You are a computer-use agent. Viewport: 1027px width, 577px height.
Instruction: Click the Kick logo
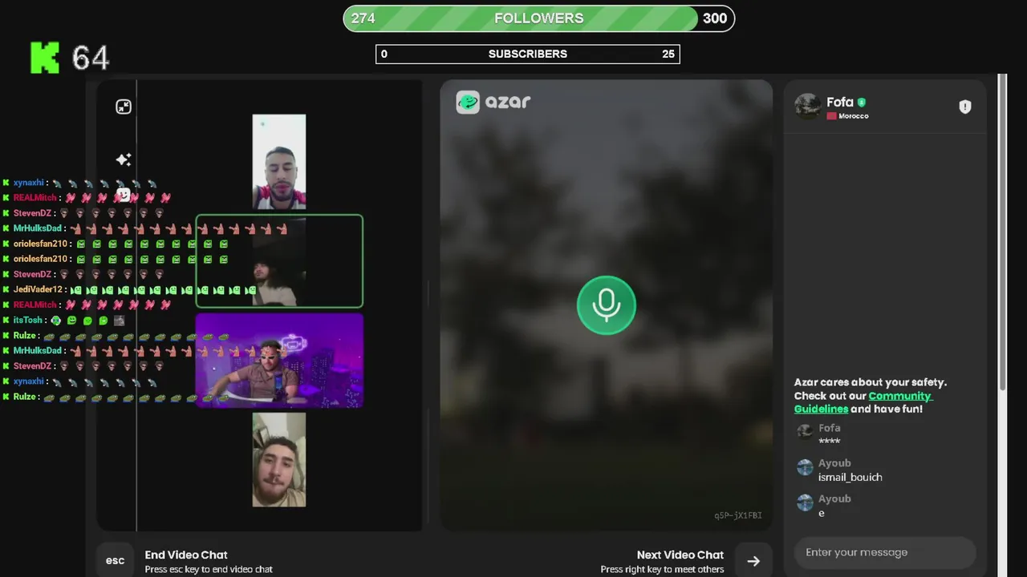click(45, 58)
